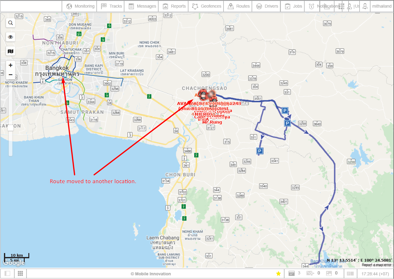Switch to the Tracks tab

point(112,6)
